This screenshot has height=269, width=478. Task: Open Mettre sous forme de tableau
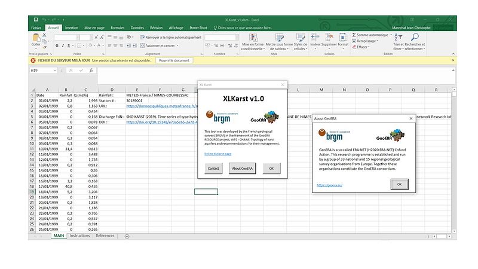279,42
